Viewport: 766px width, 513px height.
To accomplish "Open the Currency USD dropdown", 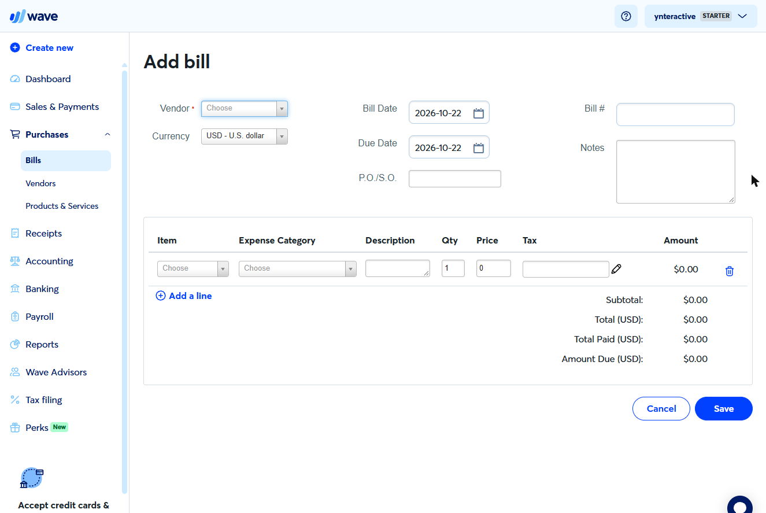I will point(244,136).
